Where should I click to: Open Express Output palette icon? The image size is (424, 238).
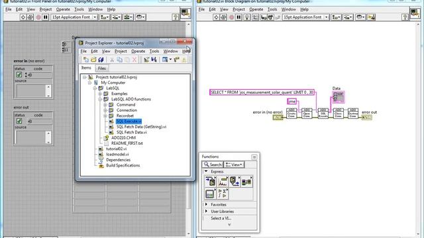point(235,182)
